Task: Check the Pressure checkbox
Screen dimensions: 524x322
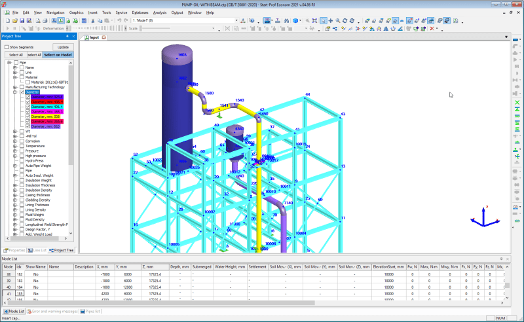Action: click(x=22, y=151)
